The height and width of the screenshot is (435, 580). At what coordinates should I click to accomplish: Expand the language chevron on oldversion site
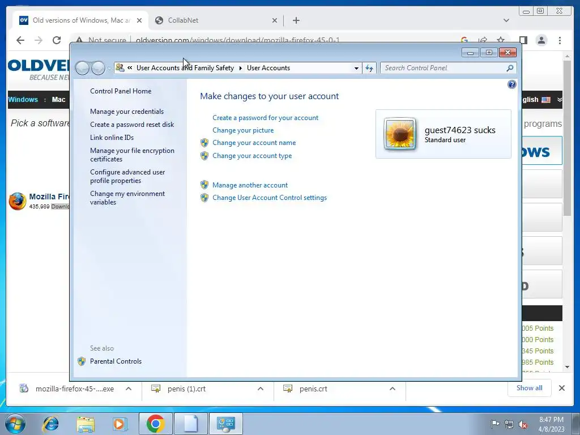[x=559, y=100]
